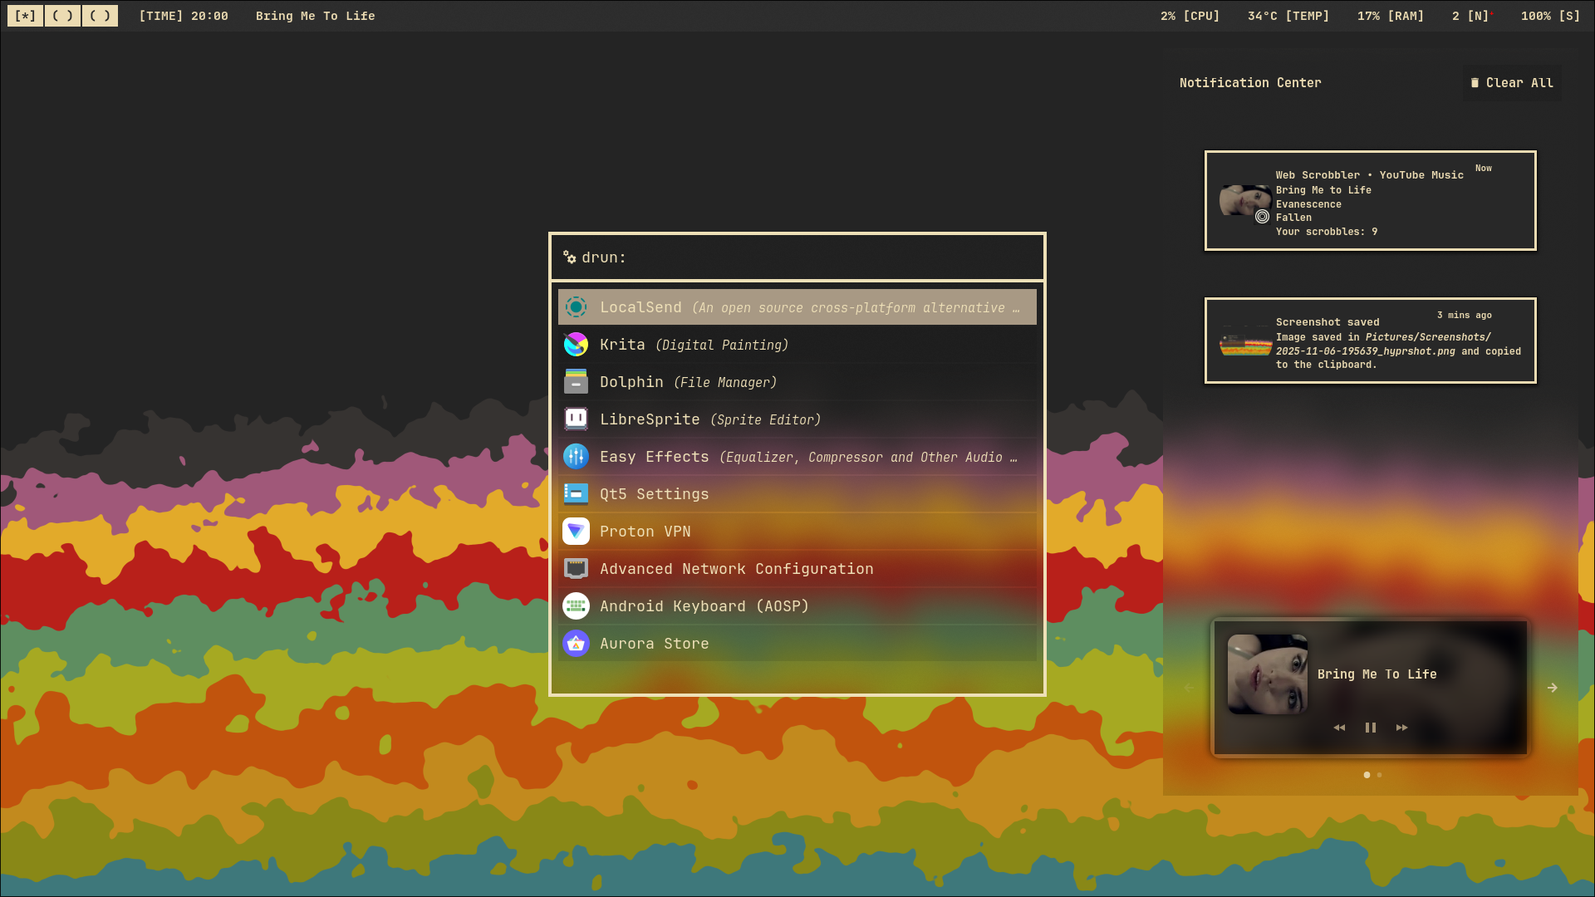1595x897 pixels.
Task: Switch to first workspace [*] button
Action: point(25,16)
